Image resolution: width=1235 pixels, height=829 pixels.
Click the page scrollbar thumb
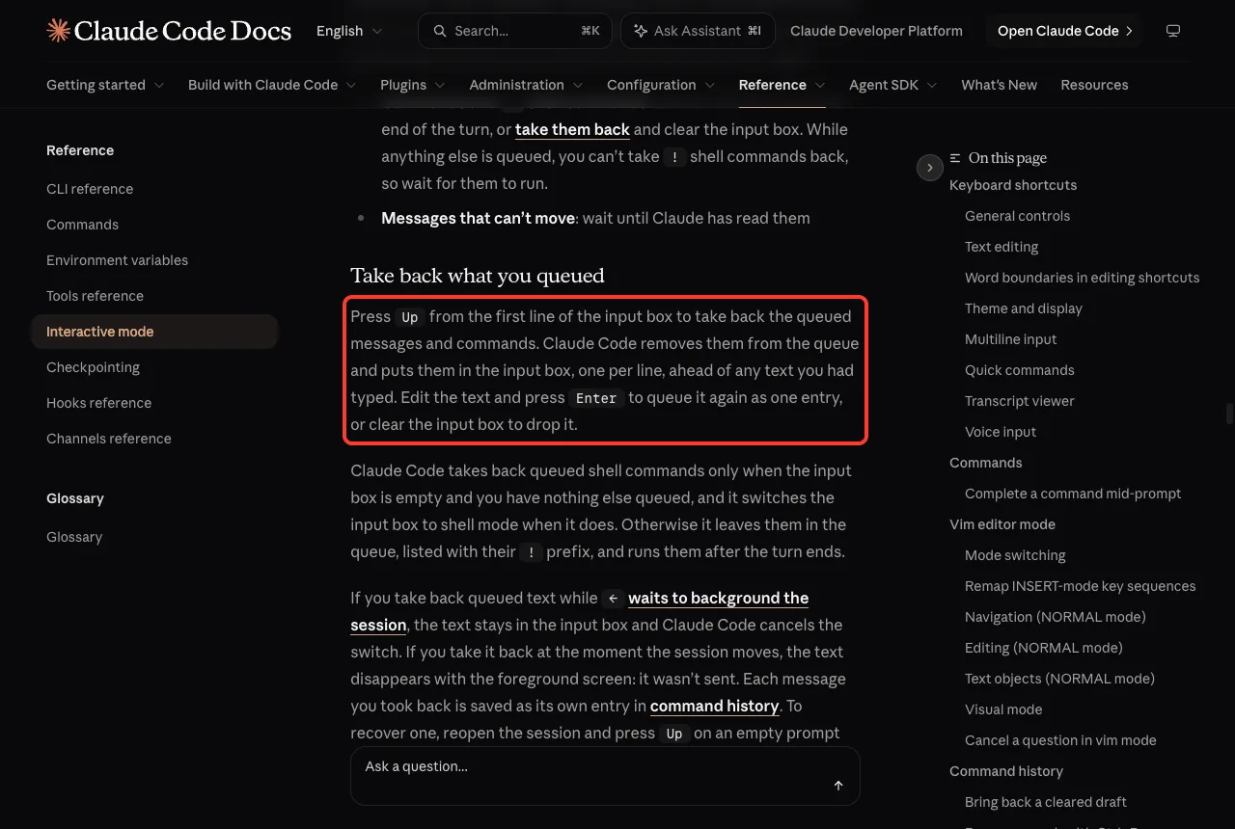[1229, 414]
